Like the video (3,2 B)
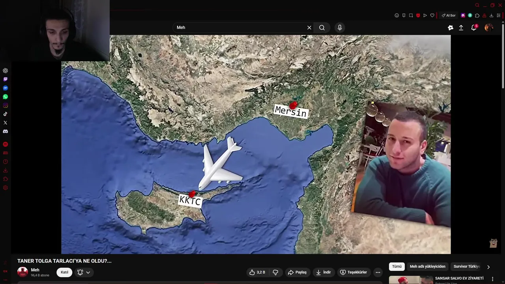 [257, 272]
